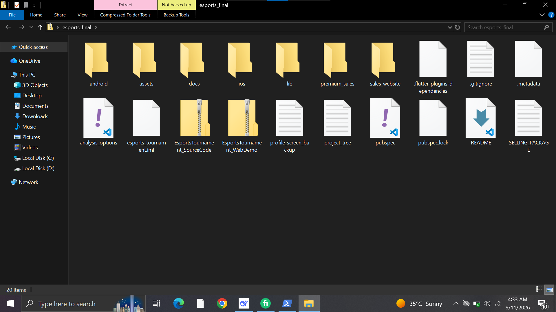Open the weather widget showing 35°C Sunny
The image size is (556, 312).
419,304
